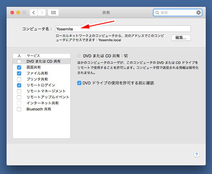Enable the DVD または CD 共有 checkbox
The height and width of the screenshot is (174, 212).
pos(19,62)
